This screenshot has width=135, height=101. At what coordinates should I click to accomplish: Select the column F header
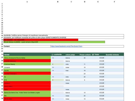click(114, 2)
